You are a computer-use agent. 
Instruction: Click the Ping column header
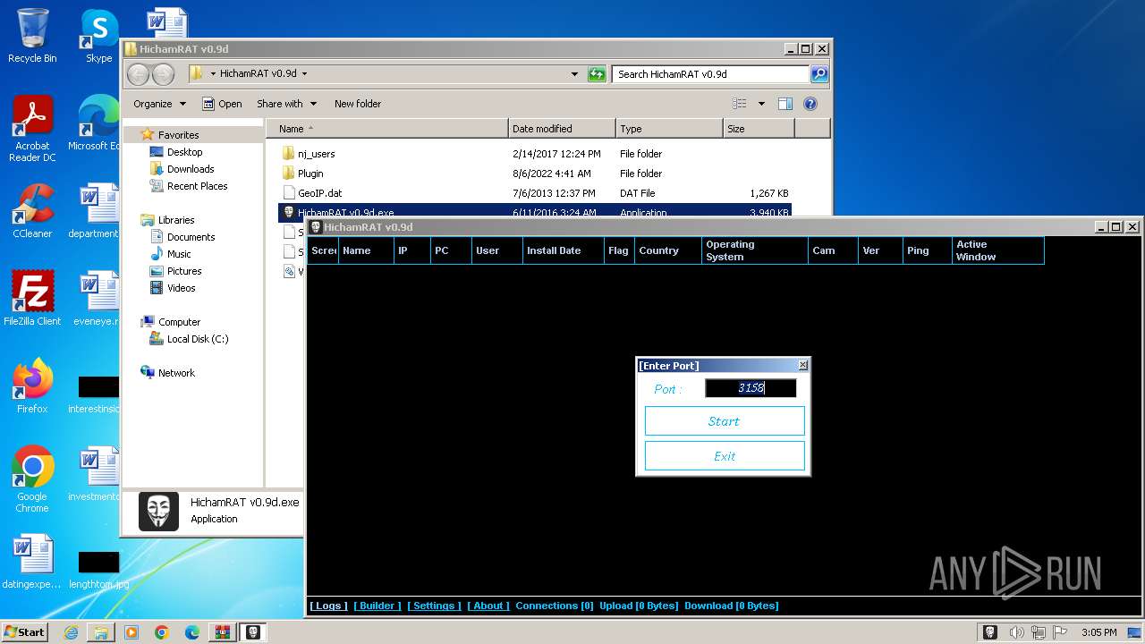click(927, 250)
